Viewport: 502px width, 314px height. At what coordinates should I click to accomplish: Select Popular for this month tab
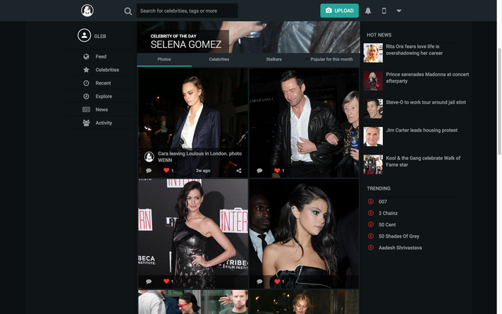331,59
